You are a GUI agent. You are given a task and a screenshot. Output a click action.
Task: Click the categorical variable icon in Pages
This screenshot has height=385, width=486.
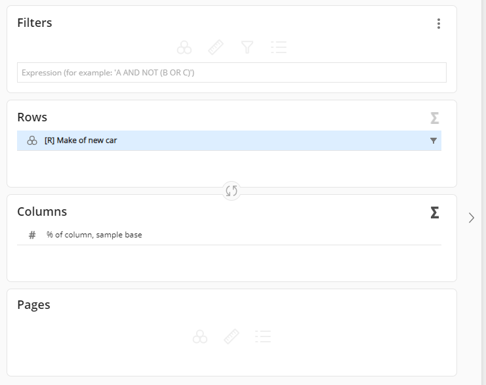coord(200,337)
